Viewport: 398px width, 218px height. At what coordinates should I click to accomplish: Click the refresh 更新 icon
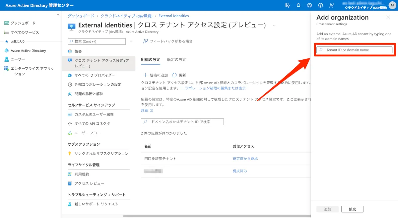[x=174, y=75]
